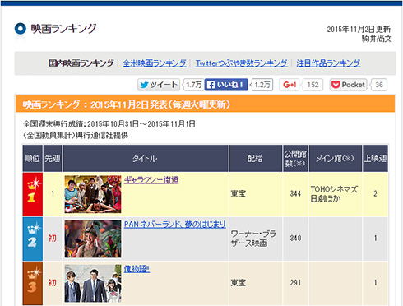Open the ギャラクシー街道 movie title link
The image size is (403, 306).
(x=151, y=180)
